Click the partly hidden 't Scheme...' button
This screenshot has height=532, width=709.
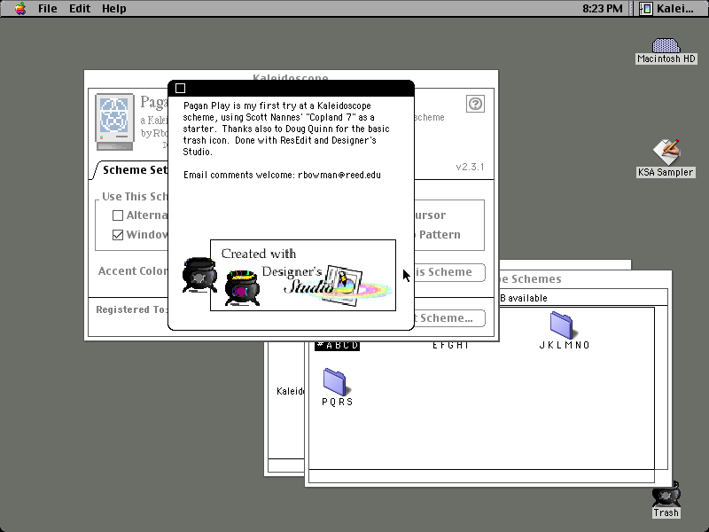(x=449, y=318)
